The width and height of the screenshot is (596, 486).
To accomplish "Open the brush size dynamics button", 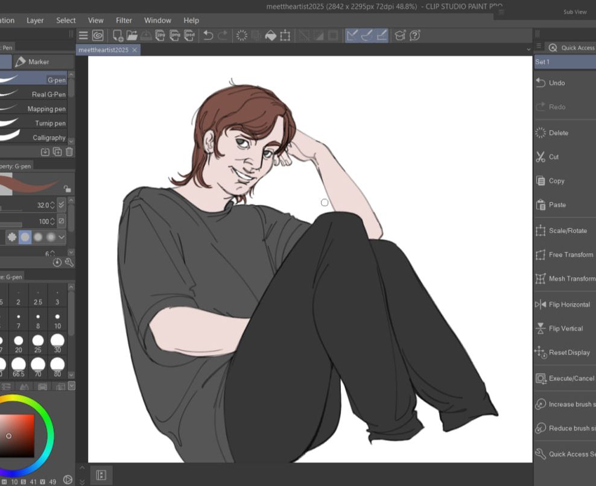I will (x=61, y=205).
